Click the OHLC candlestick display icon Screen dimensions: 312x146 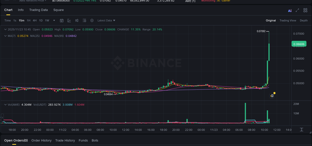[77, 20]
